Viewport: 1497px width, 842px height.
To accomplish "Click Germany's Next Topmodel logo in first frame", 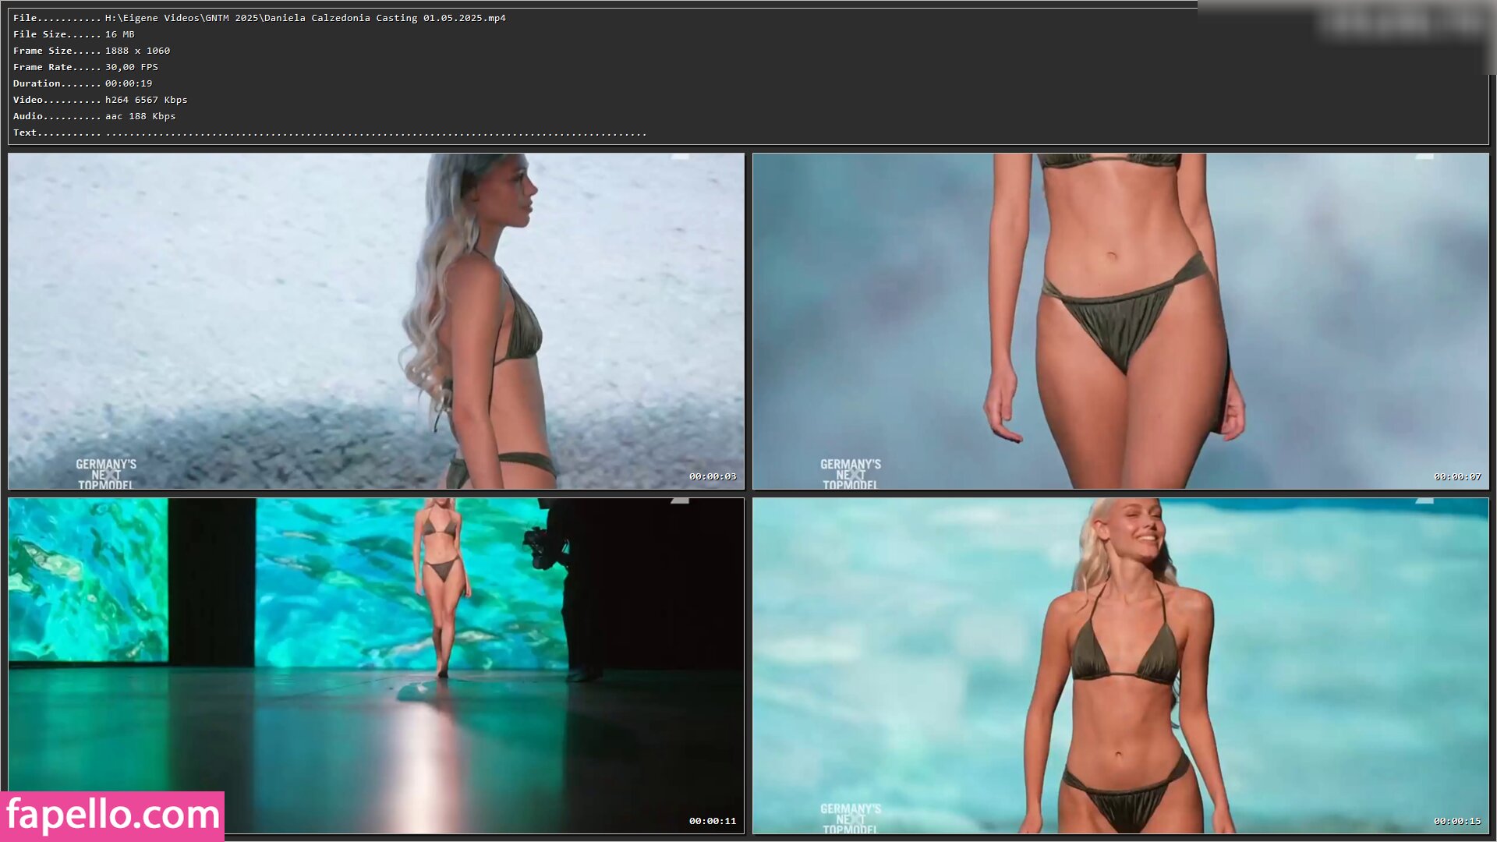I will (x=106, y=473).
